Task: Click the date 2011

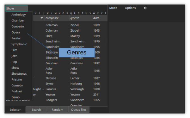Action: coord(96,95)
